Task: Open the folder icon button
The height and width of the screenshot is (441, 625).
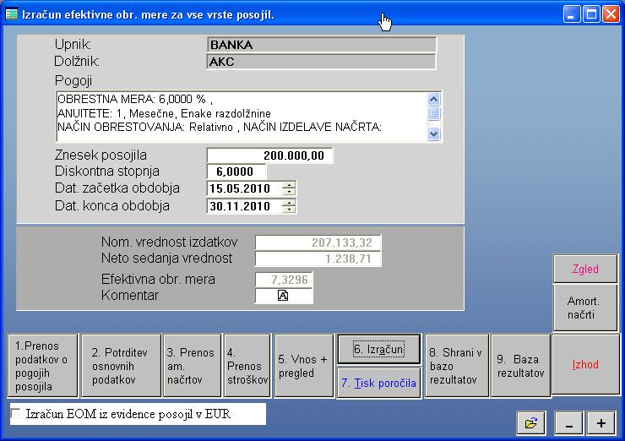Action: click(x=530, y=422)
